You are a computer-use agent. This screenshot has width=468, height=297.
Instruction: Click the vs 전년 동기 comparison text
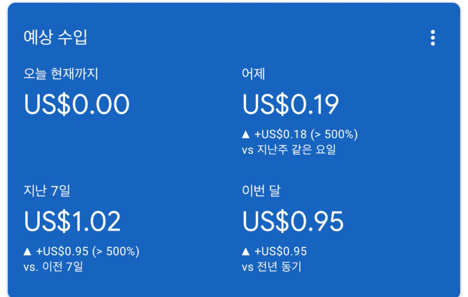pyautogui.click(x=272, y=267)
